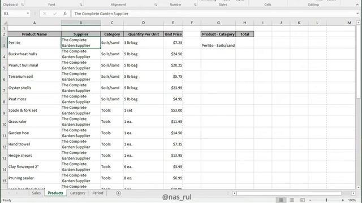Select the Hedge shears cell

(35, 156)
